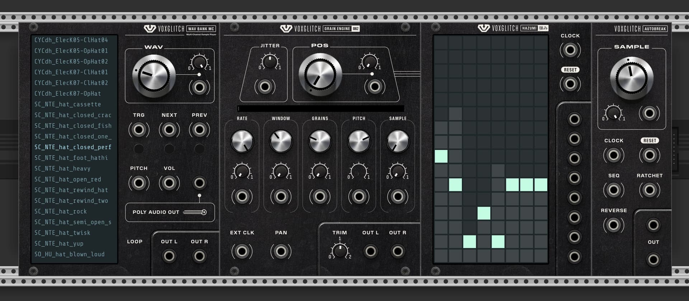Image resolution: width=689 pixels, height=301 pixels.
Task: Click the EXT CLK input jack
Action: point(242,252)
